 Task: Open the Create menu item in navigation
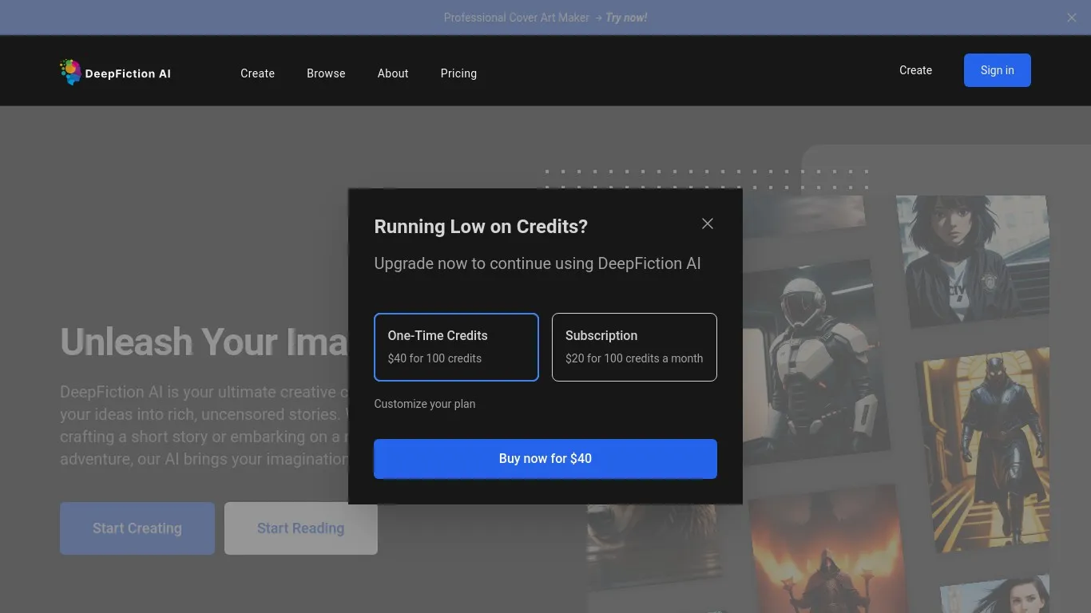pos(257,73)
